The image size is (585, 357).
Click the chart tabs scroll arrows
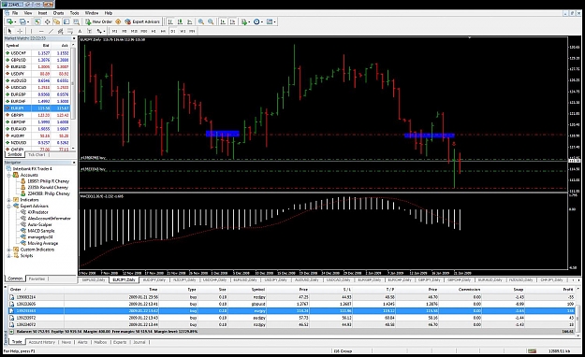pyautogui.click(x=576, y=279)
